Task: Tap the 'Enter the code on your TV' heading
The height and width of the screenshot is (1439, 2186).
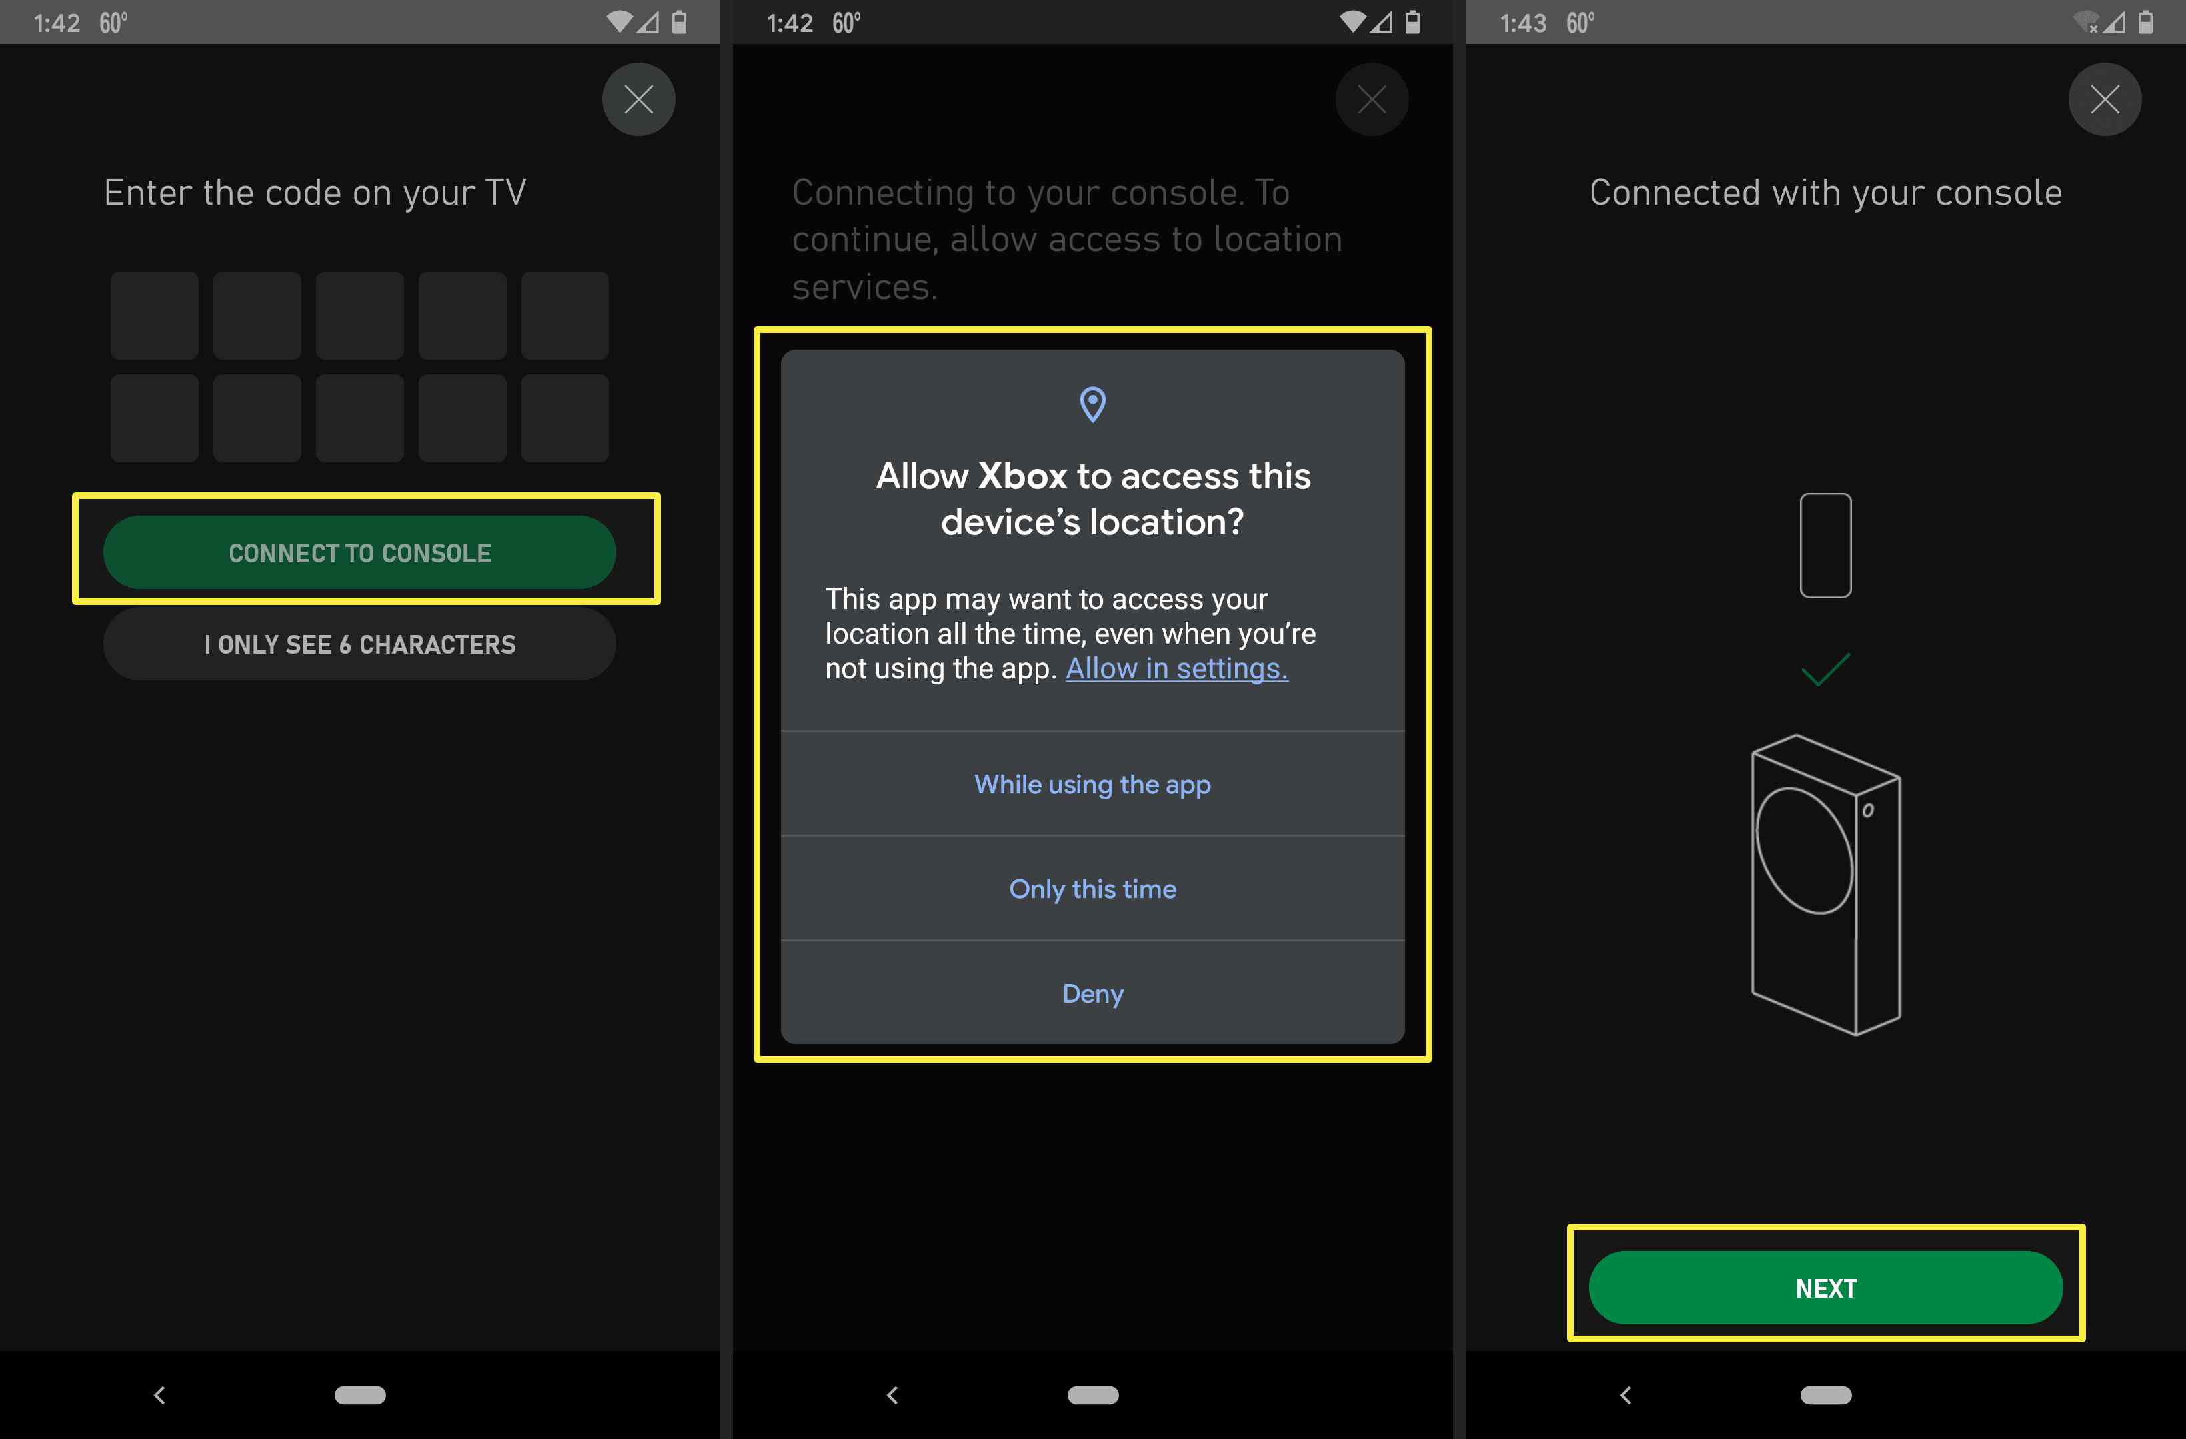Action: click(x=314, y=193)
